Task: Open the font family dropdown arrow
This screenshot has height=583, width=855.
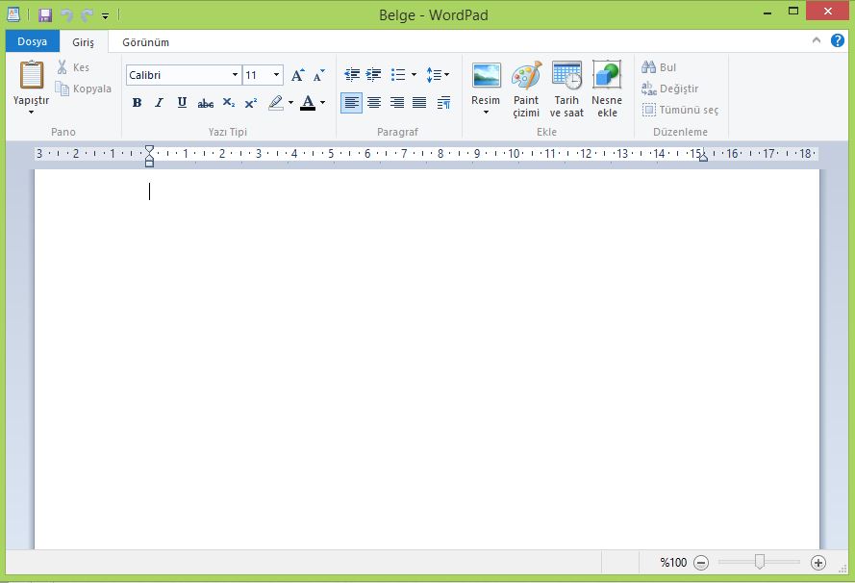Action: click(x=235, y=75)
